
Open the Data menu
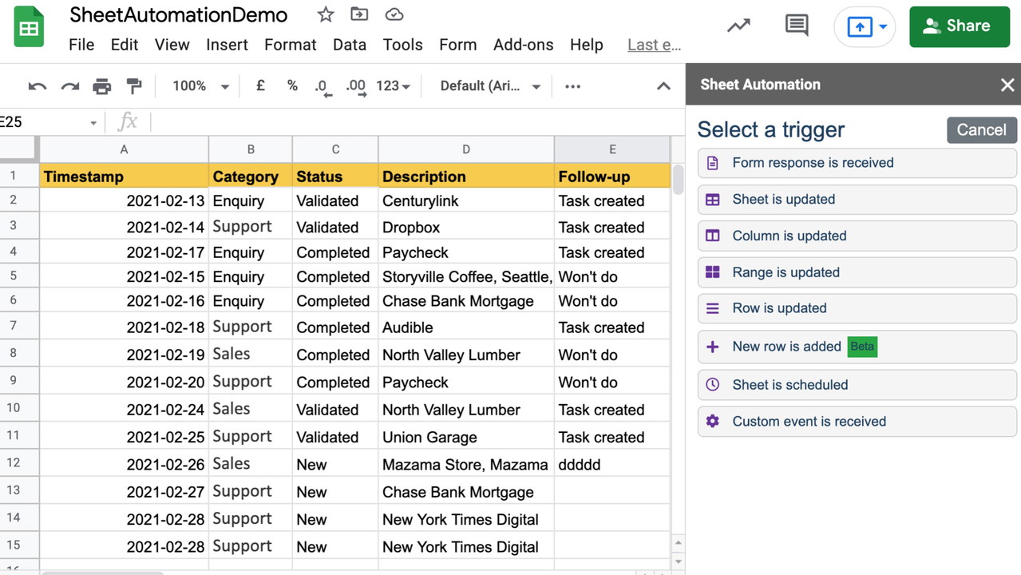[x=349, y=45]
